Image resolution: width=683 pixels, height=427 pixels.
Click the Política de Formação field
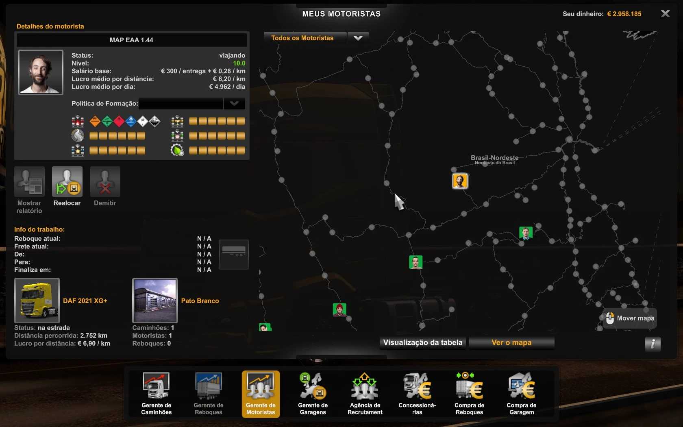[x=181, y=104]
